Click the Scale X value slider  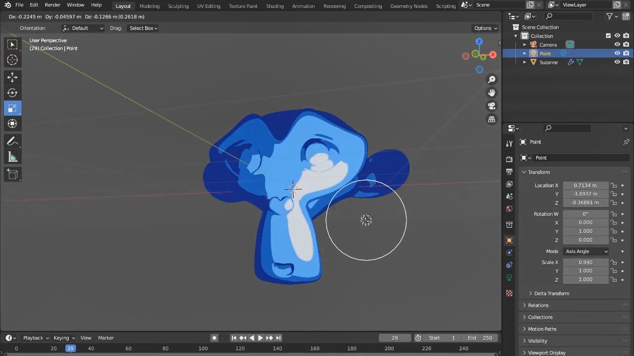click(586, 262)
